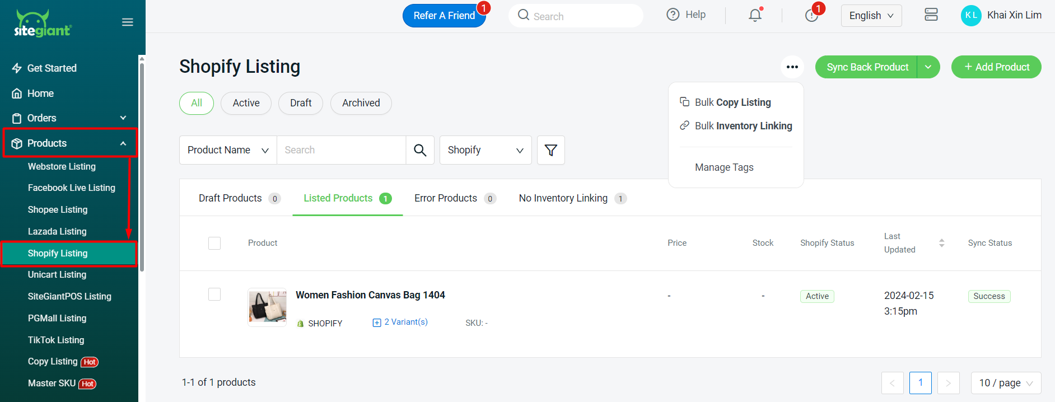
Task: Expand the Sync Back Product arrow dropdown
Action: point(928,67)
